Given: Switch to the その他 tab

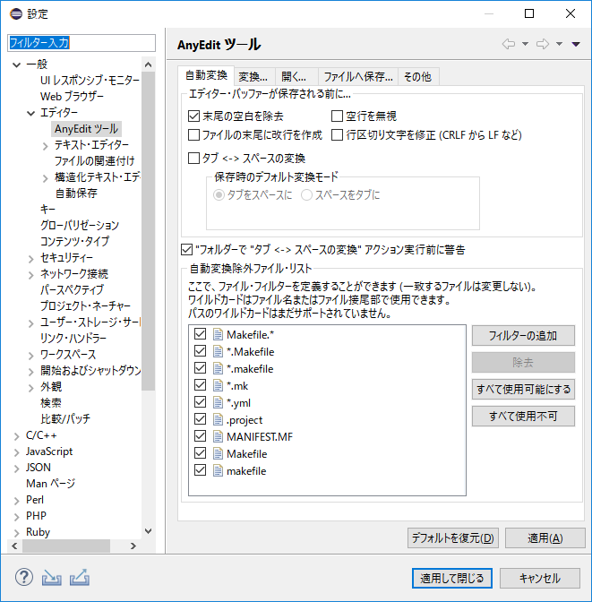Looking at the screenshot, I should (x=417, y=77).
